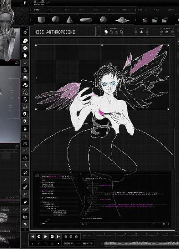The height and width of the screenshot is (249, 179).
Task: Click the top-left lock icon above tabs
Action: (35, 2)
